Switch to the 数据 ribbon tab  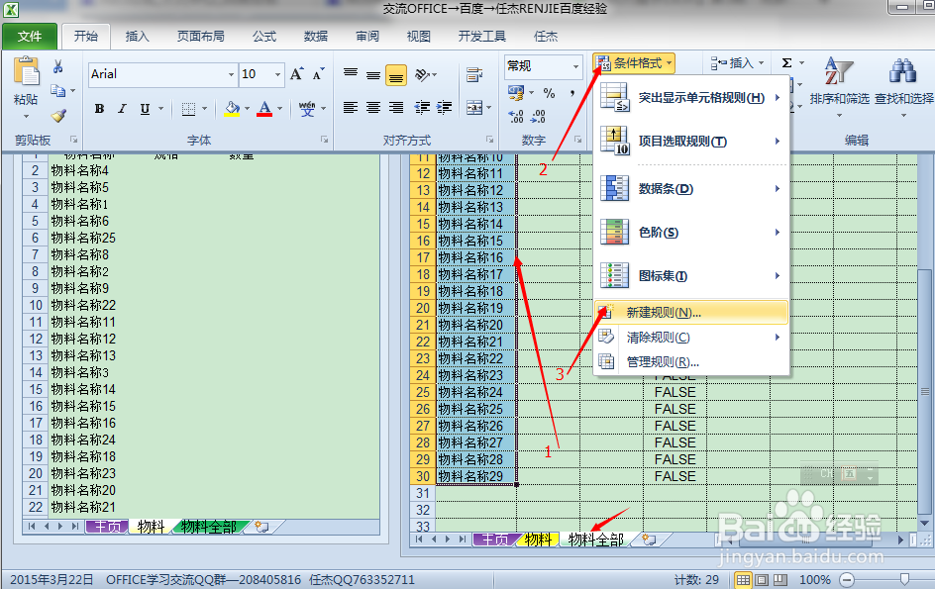pos(315,37)
